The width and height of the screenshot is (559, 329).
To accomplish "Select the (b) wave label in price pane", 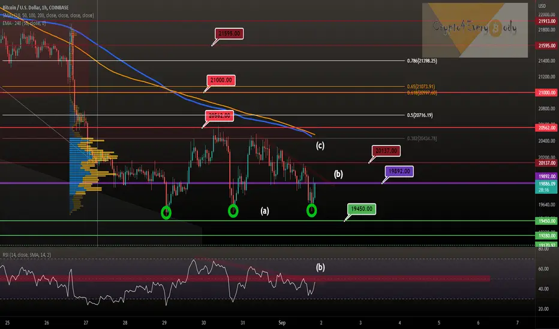I will (x=338, y=174).
